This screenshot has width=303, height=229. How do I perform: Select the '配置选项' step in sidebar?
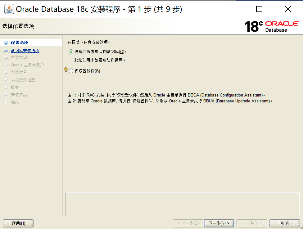pyautogui.click(x=20, y=43)
